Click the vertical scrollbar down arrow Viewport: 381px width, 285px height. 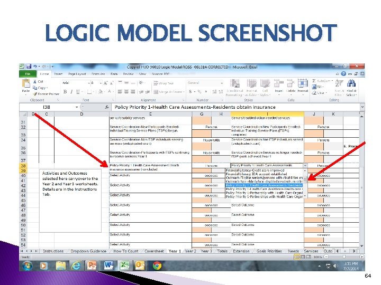coord(362,246)
